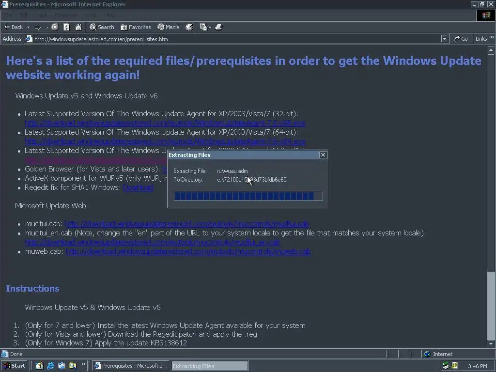The height and width of the screenshot is (372, 496).
Task: Open the Edit menu
Action: (24, 15)
